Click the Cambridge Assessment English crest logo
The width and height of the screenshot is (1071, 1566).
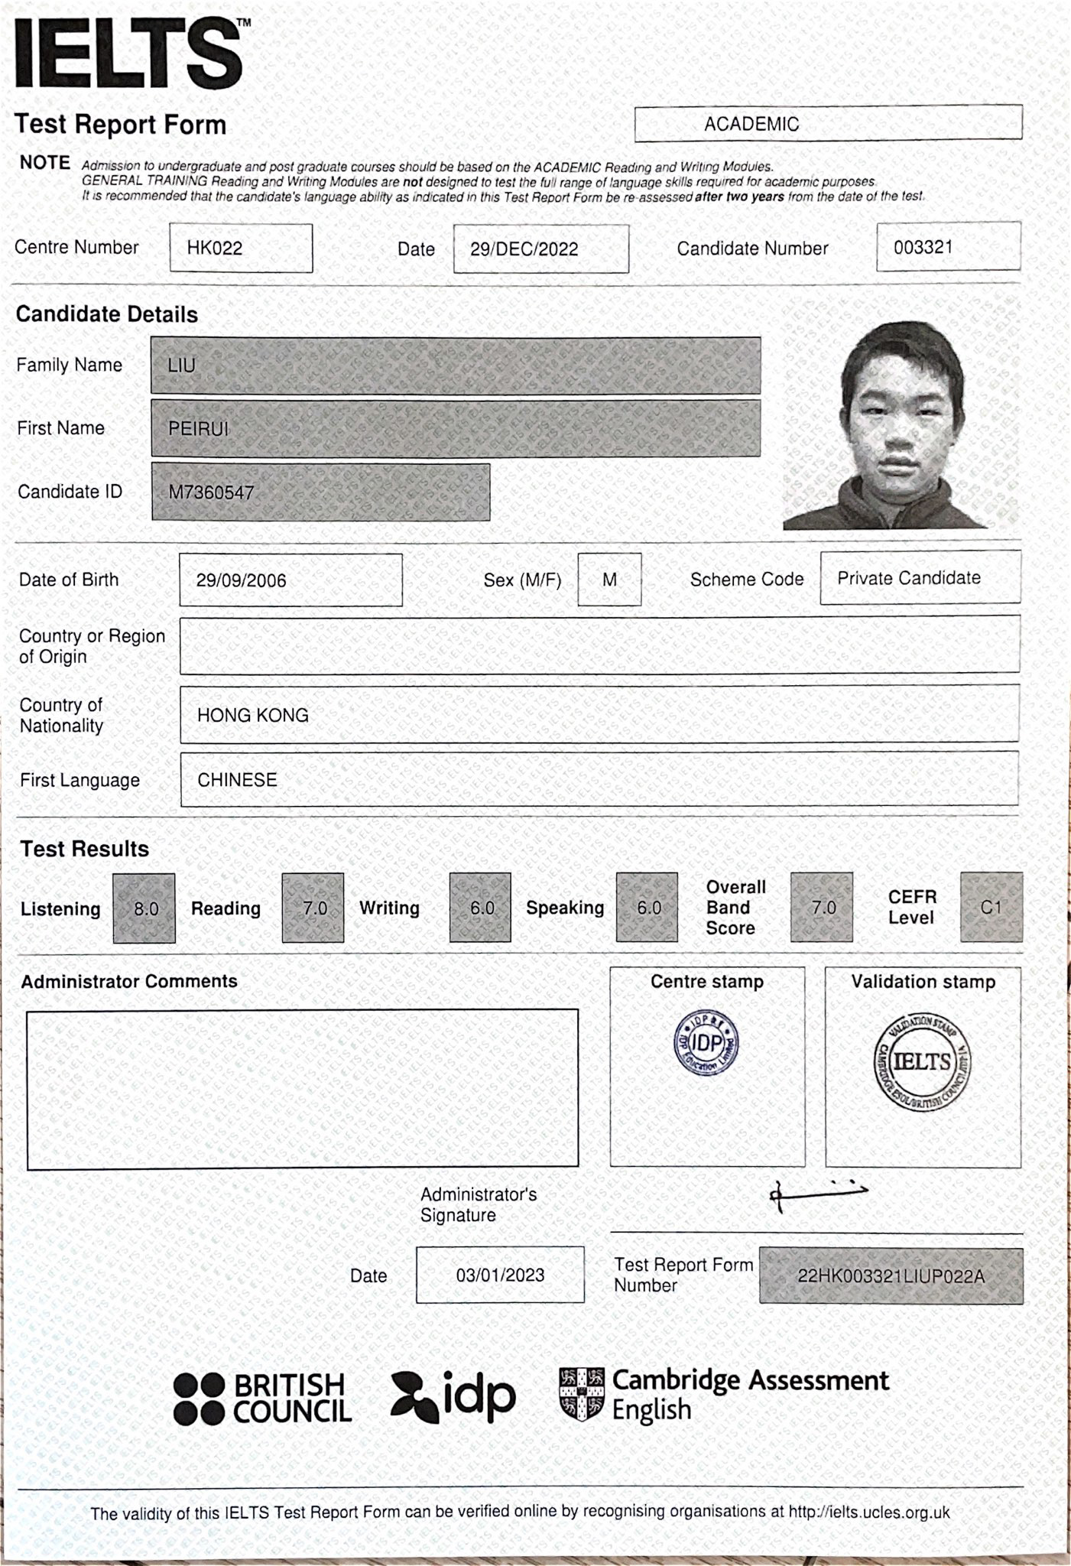(582, 1393)
